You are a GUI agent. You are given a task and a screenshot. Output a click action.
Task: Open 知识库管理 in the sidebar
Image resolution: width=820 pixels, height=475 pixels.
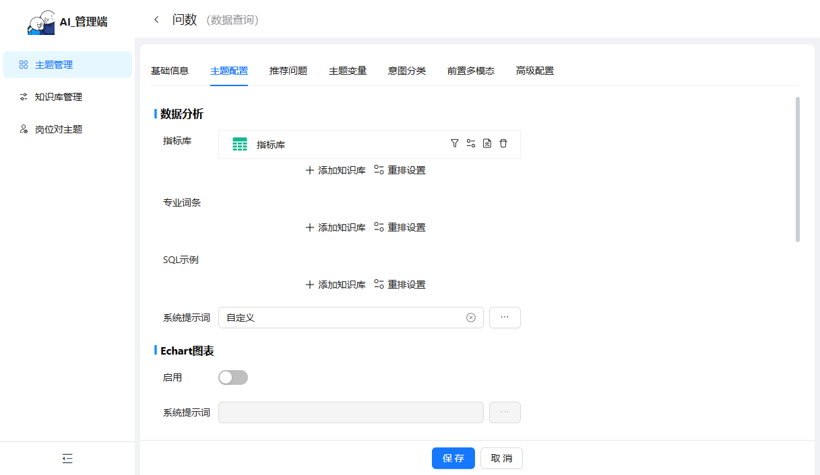coord(59,97)
